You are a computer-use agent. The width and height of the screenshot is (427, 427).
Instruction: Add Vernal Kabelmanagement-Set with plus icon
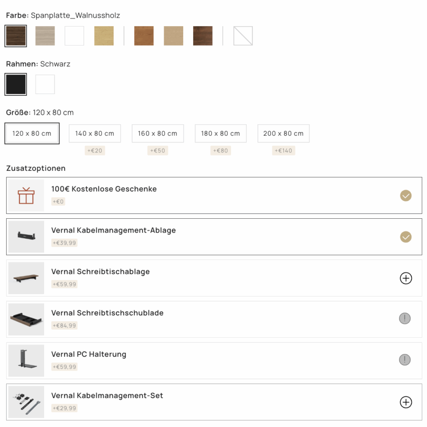click(406, 402)
